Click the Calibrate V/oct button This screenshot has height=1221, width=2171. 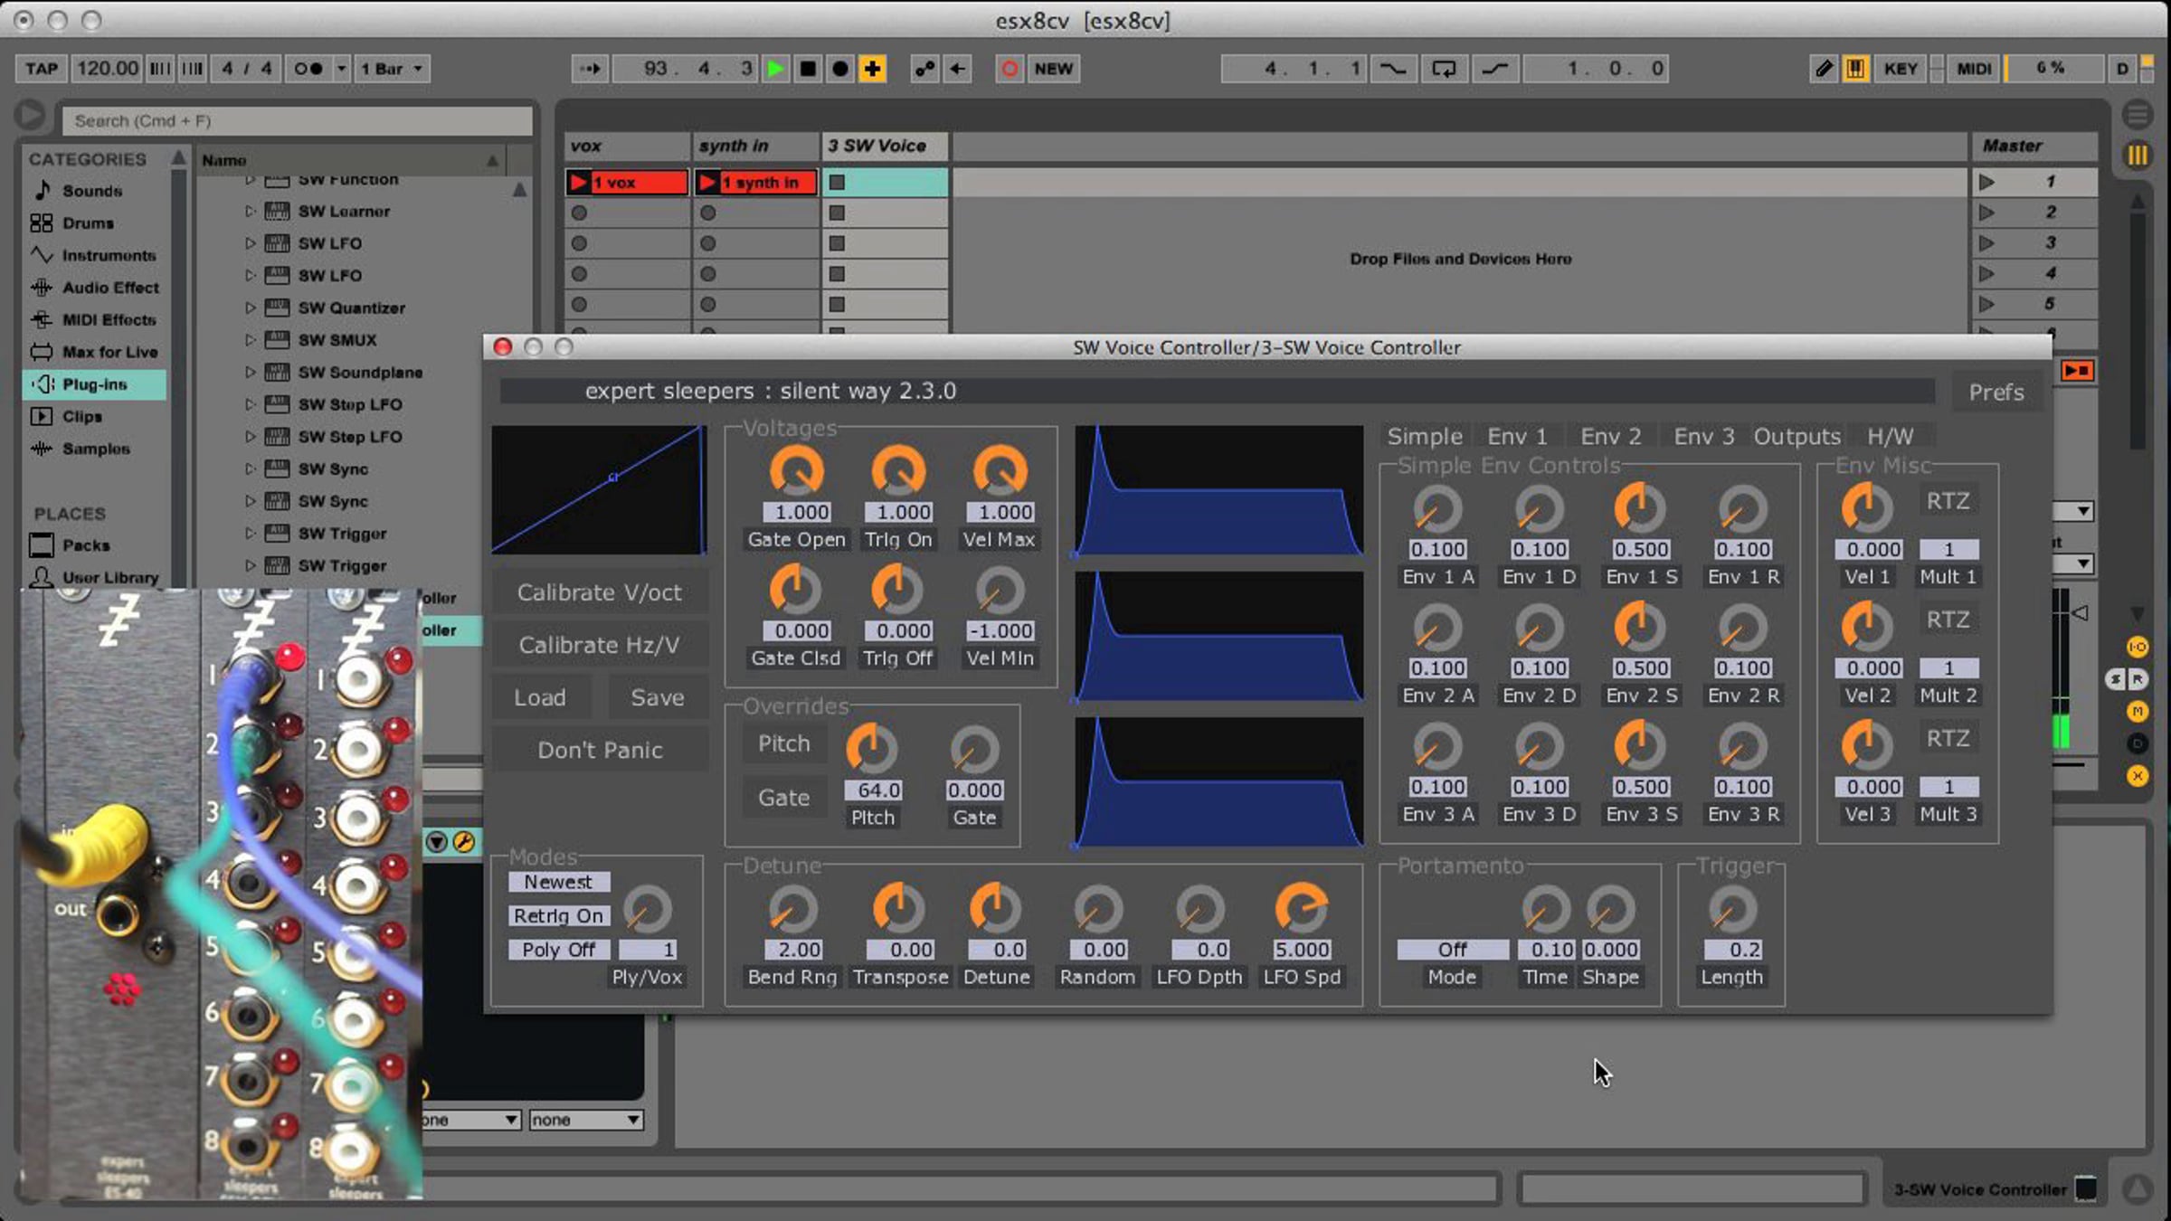pyautogui.click(x=600, y=593)
